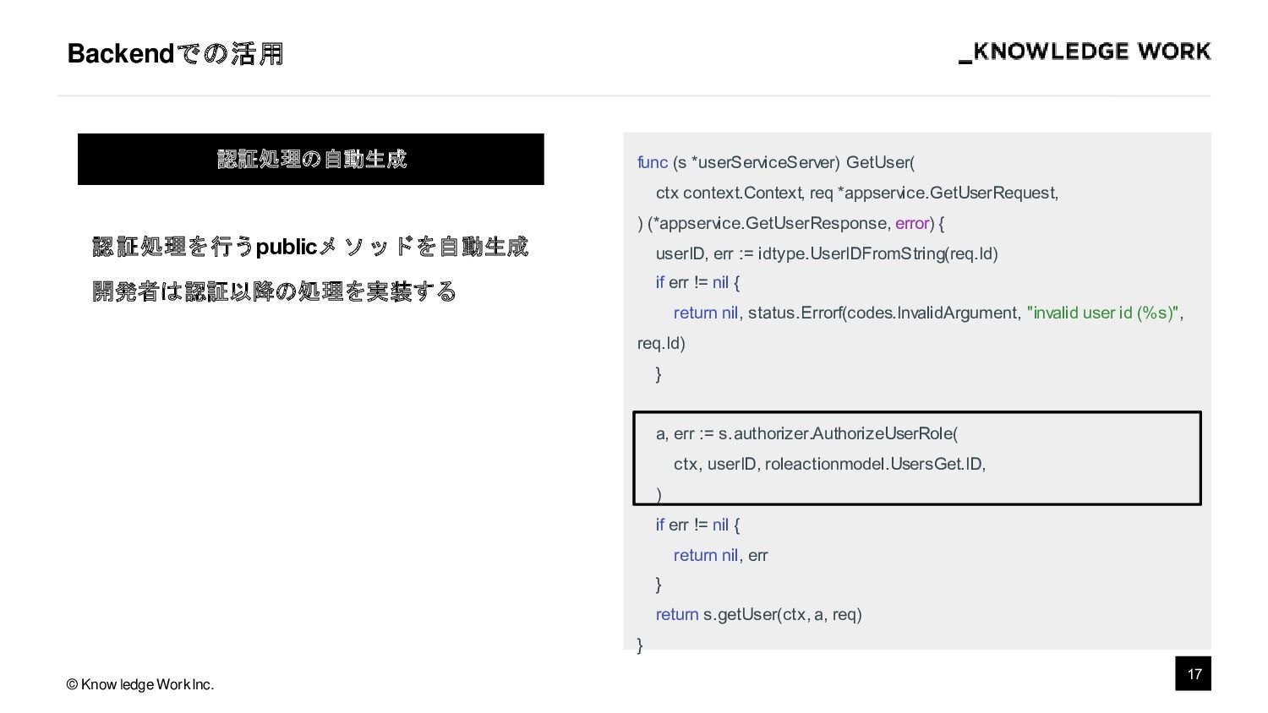Click the copyright "© Knowledge Work Inc."
This screenshot has width=1268, height=713.
[x=140, y=684]
